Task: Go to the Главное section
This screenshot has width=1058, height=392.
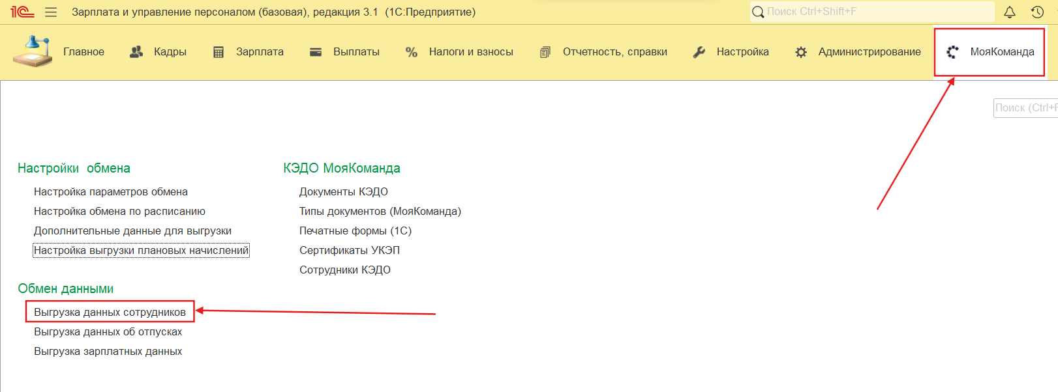Action: point(83,52)
